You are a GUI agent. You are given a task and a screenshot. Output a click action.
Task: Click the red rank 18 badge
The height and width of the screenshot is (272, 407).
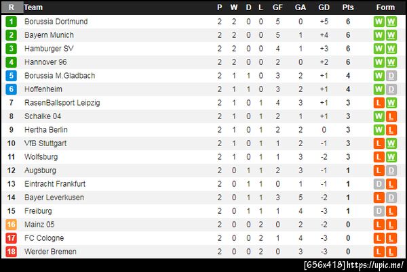(x=11, y=252)
